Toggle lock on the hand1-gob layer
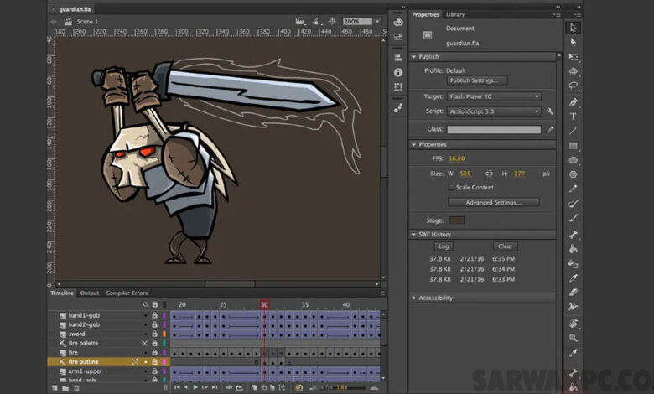 coord(154,315)
